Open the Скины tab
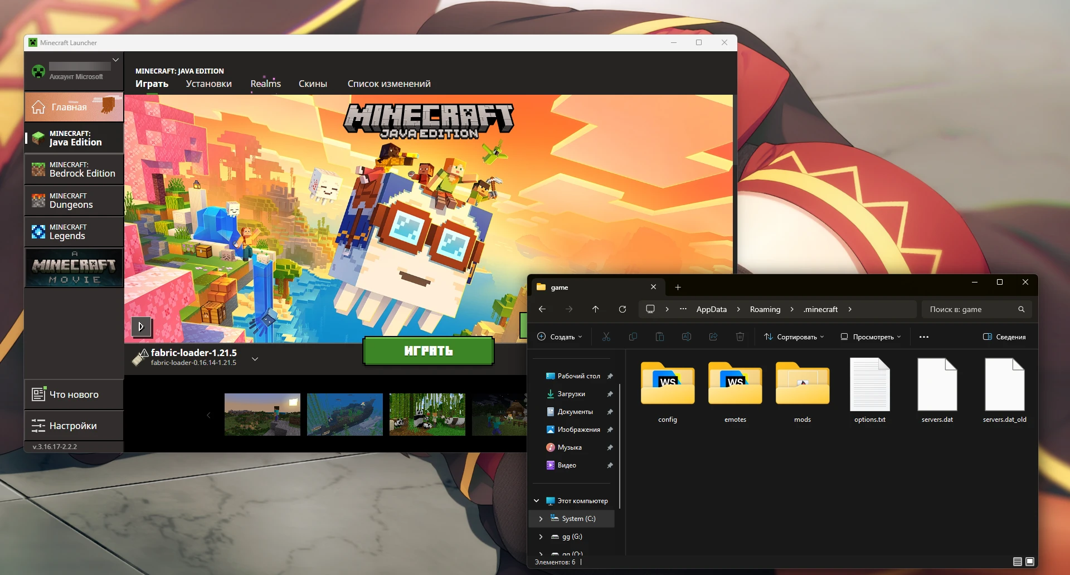Image resolution: width=1070 pixels, height=575 pixels. coord(313,84)
